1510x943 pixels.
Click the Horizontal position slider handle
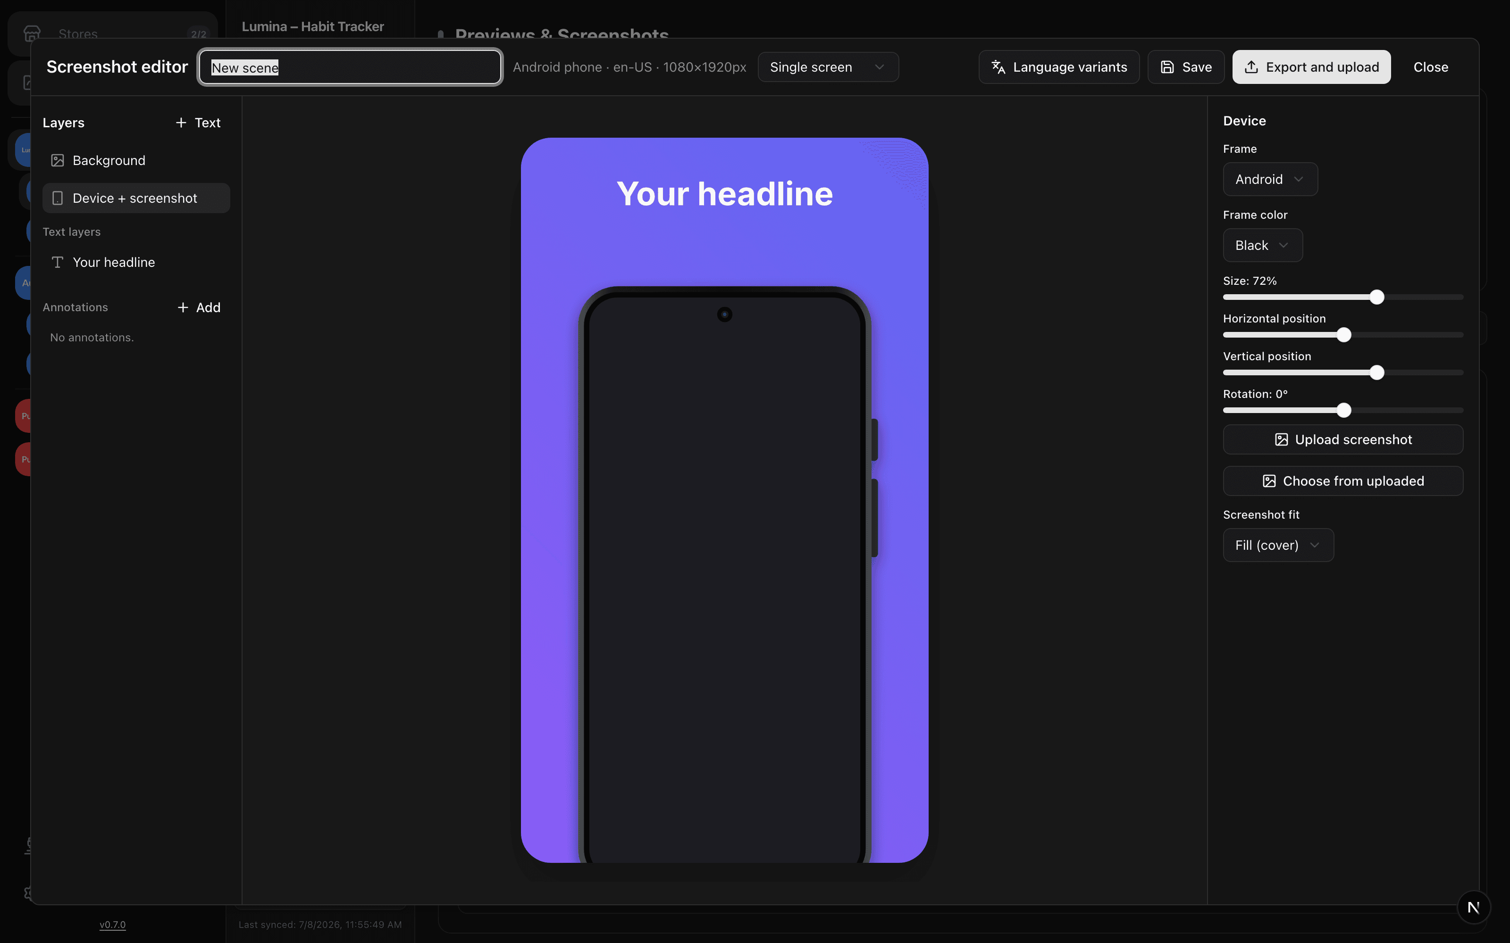pos(1344,335)
